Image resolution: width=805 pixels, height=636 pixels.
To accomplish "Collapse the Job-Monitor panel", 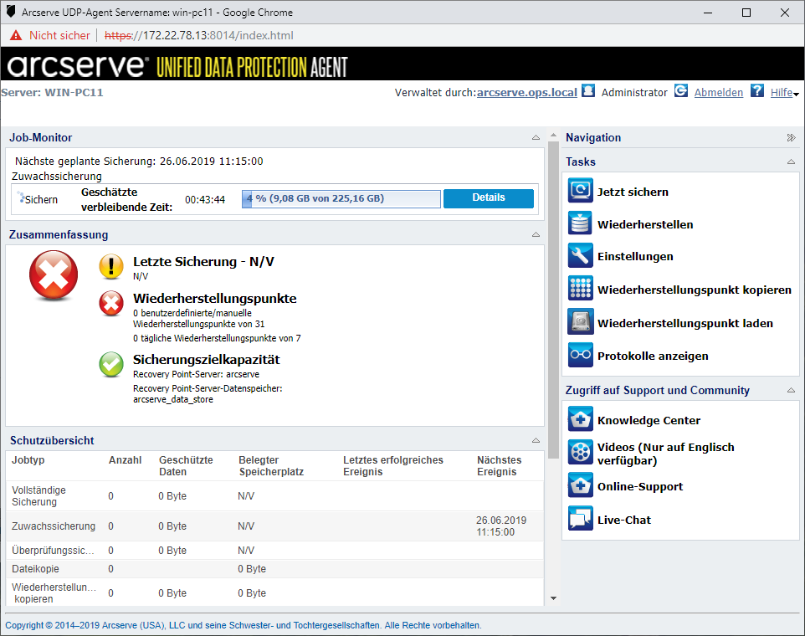I will pos(536,138).
